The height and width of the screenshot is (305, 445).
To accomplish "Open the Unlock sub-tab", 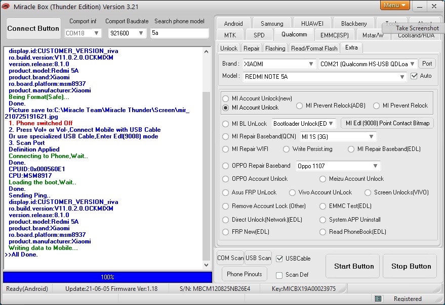I will [229, 48].
